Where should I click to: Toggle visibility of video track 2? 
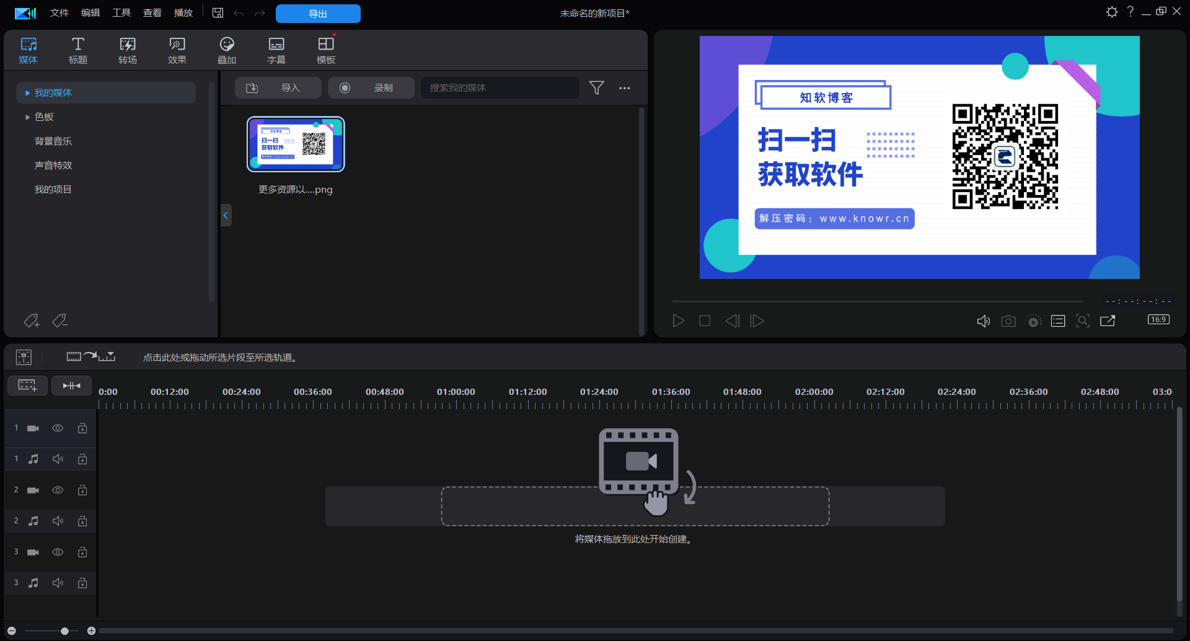(x=58, y=490)
